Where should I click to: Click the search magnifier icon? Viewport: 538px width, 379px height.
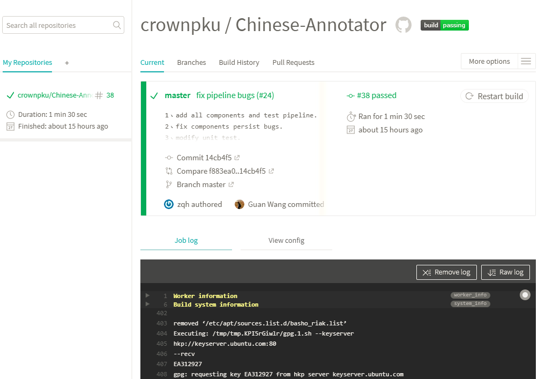click(x=117, y=25)
